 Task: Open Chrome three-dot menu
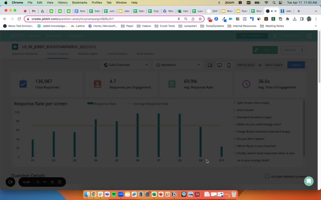(316, 19)
